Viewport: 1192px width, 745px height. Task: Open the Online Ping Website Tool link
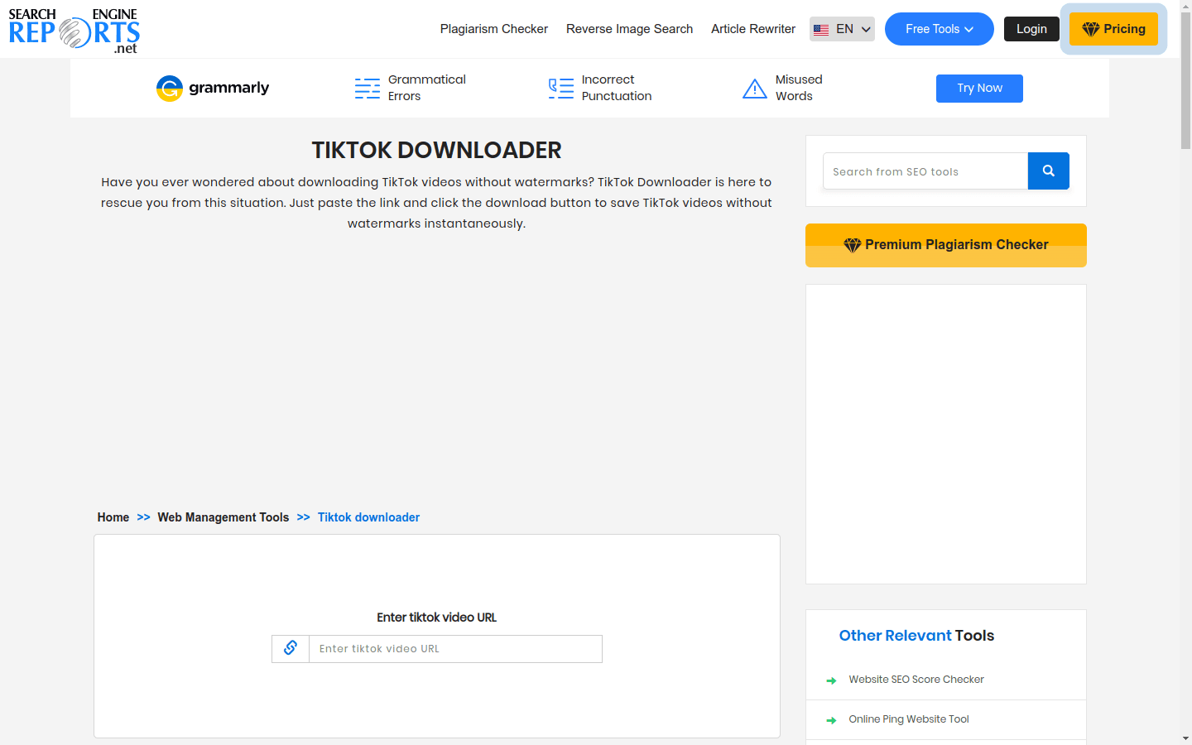[908, 719]
